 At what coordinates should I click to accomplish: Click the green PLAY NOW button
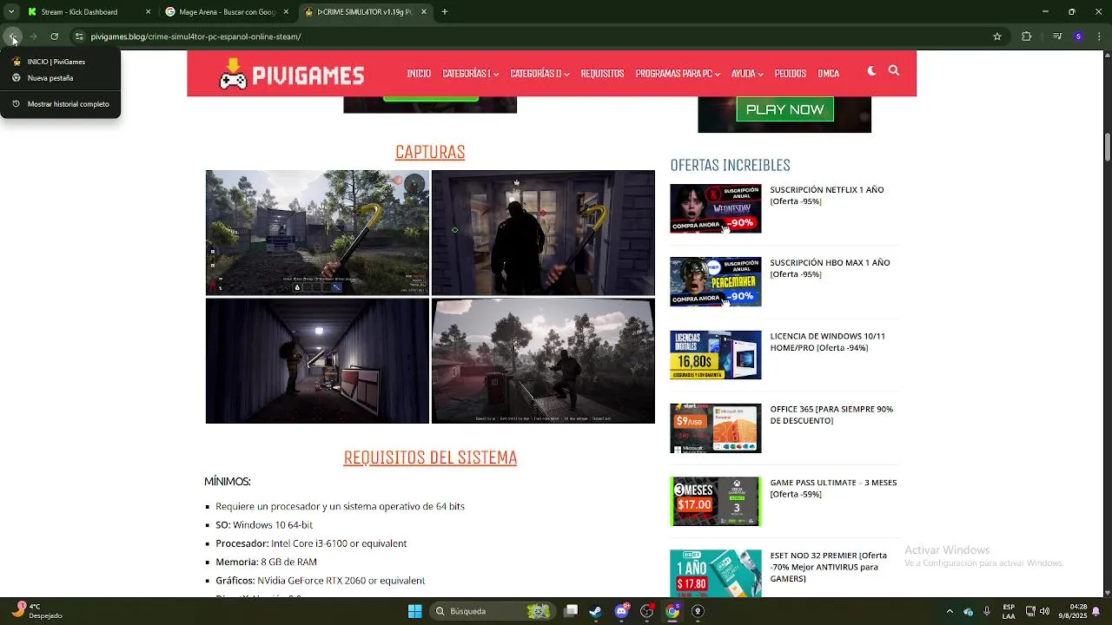coord(784,109)
